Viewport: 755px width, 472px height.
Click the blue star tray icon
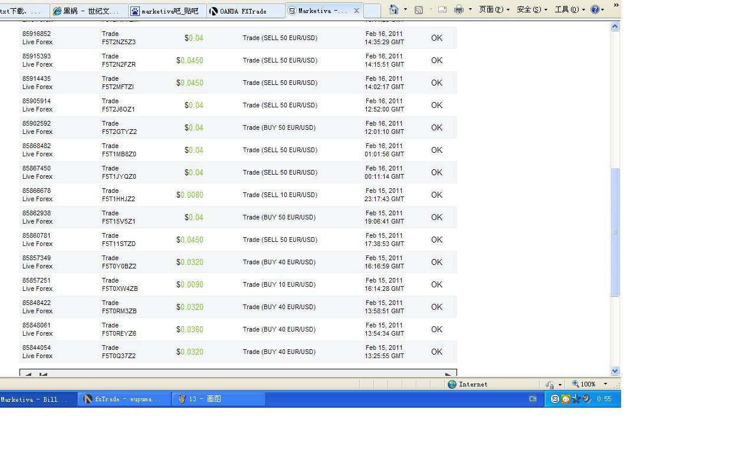point(576,399)
